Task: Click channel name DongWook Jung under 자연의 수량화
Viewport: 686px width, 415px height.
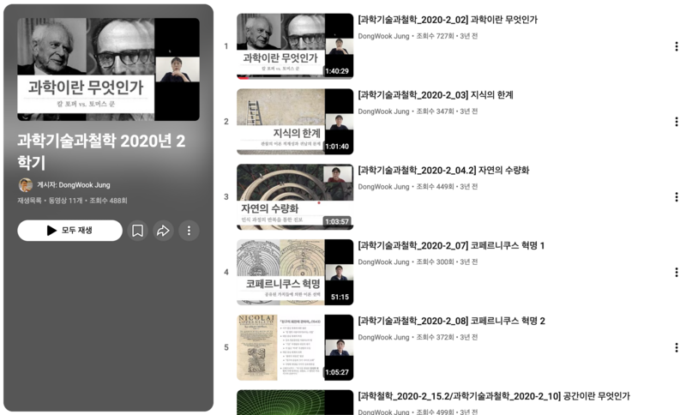Action: (x=383, y=187)
